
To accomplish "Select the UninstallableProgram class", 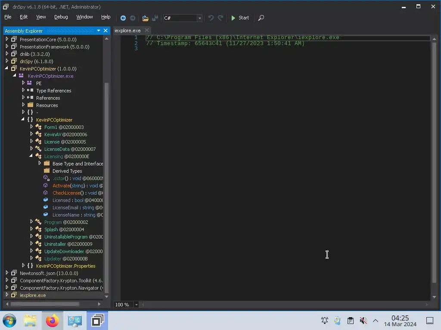I will (x=73, y=237).
